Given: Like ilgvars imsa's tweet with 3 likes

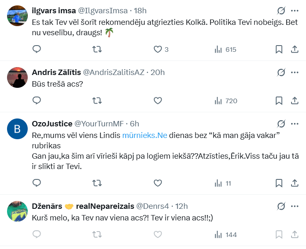Looking at the screenshot, I should click(158, 49).
